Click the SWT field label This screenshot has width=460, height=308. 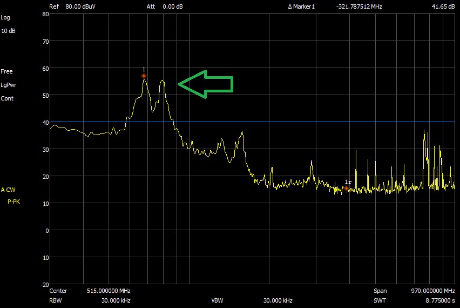[380, 300]
